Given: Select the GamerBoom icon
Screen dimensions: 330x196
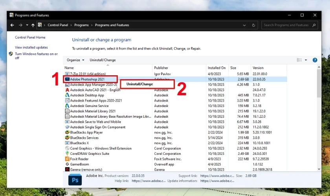Looking at the screenshot, I should point(67,164).
